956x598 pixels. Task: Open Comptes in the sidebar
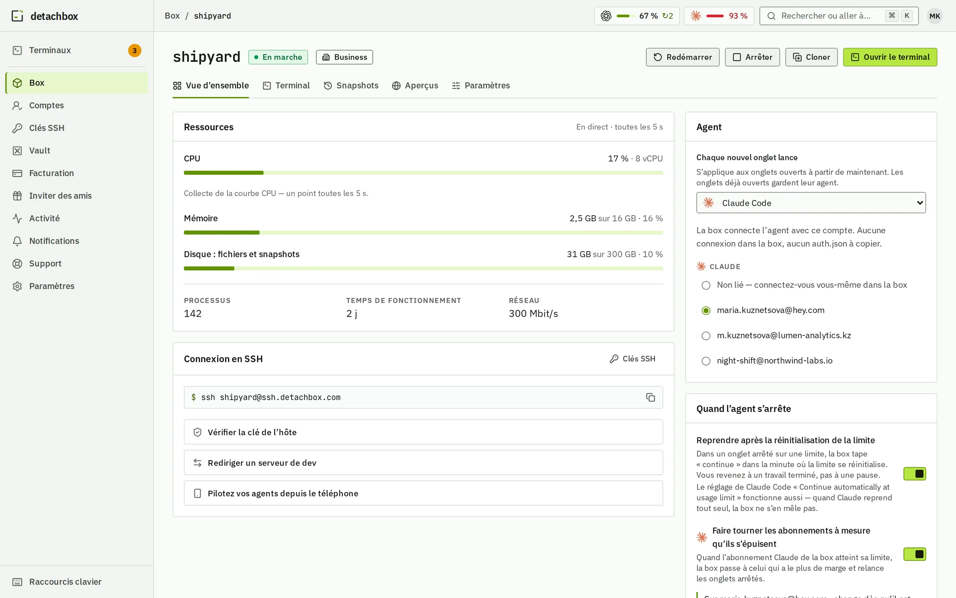pos(77,105)
